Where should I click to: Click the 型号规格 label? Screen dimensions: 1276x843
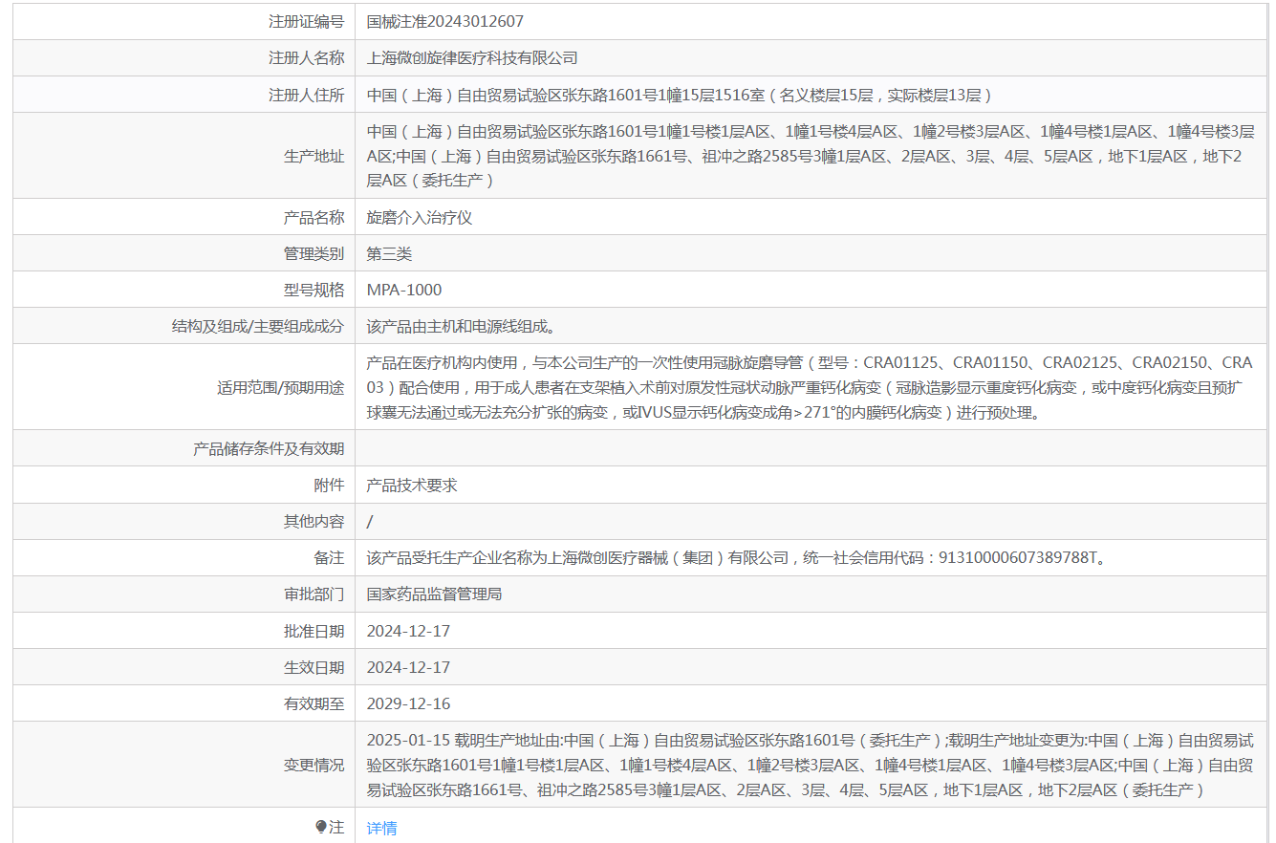click(x=314, y=290)
